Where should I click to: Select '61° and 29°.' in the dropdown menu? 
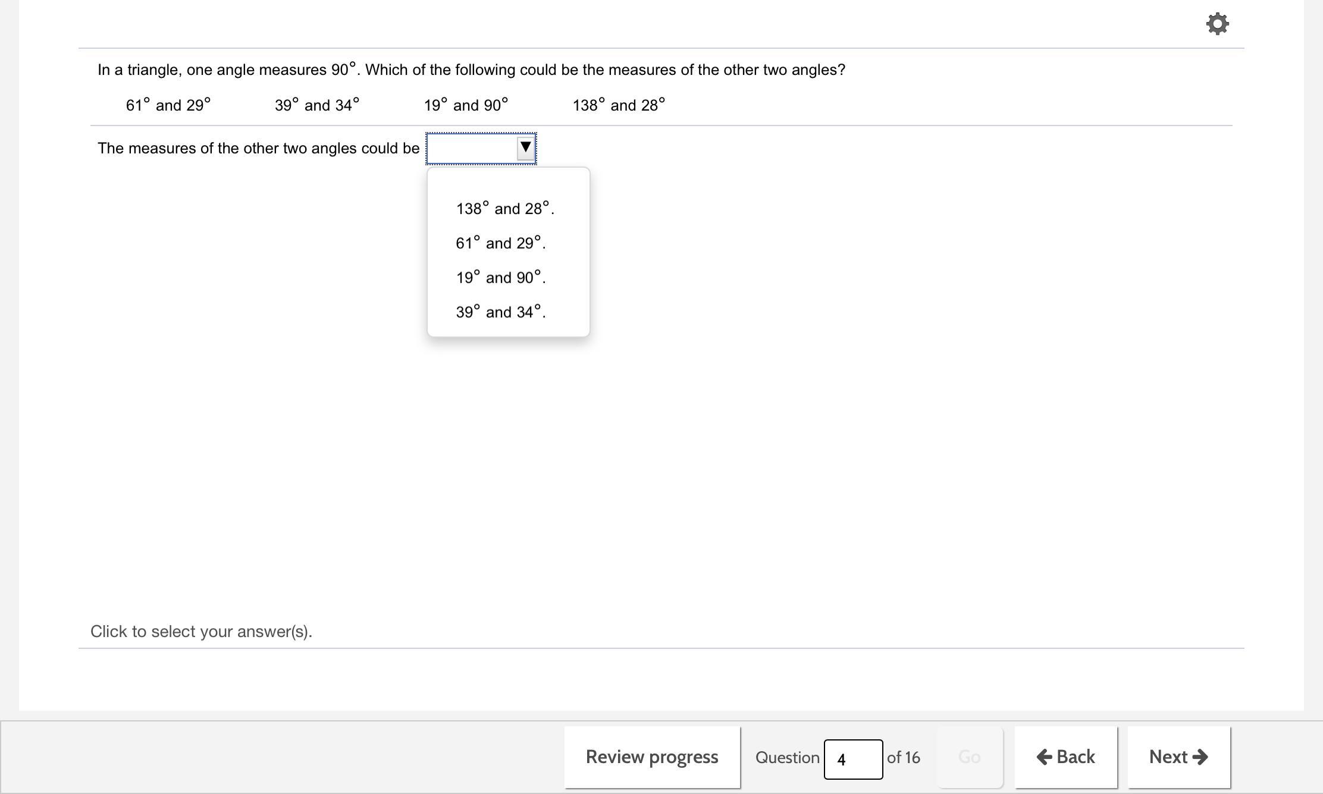tap(500, 243)
